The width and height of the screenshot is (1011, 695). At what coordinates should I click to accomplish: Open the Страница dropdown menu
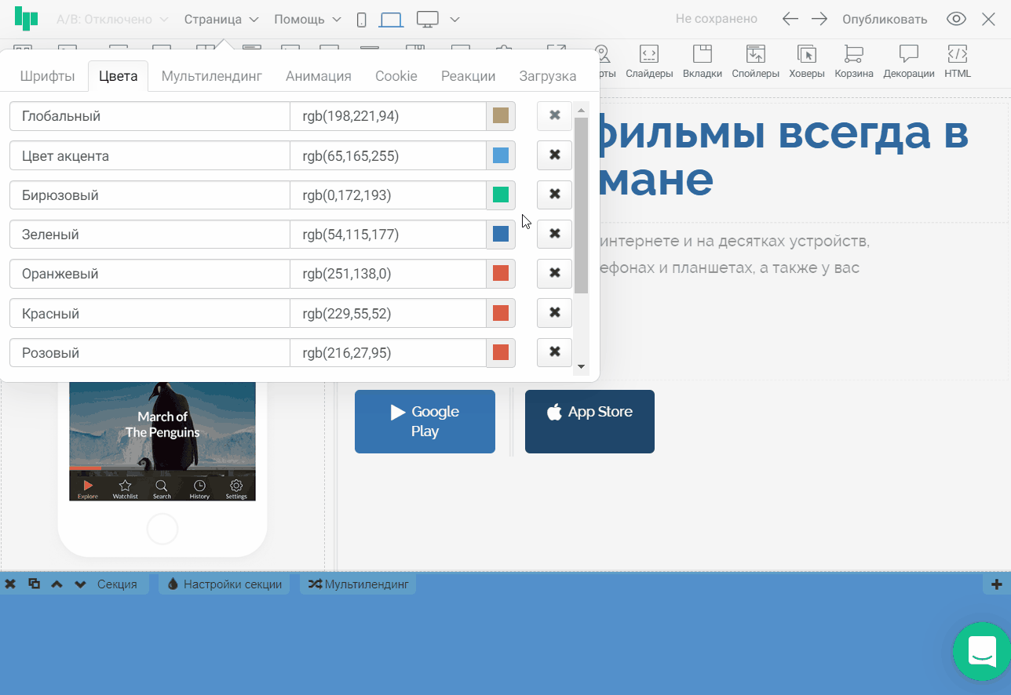pos(221,19)
